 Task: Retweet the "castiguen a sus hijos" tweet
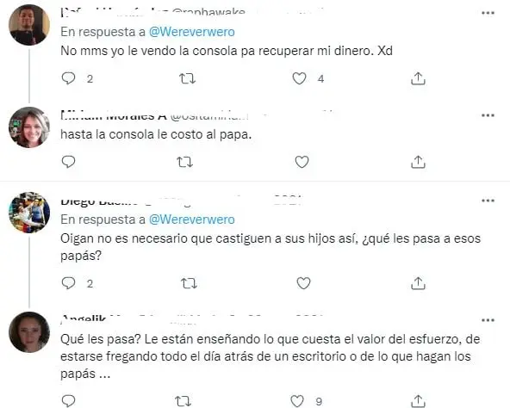[189, 283]
